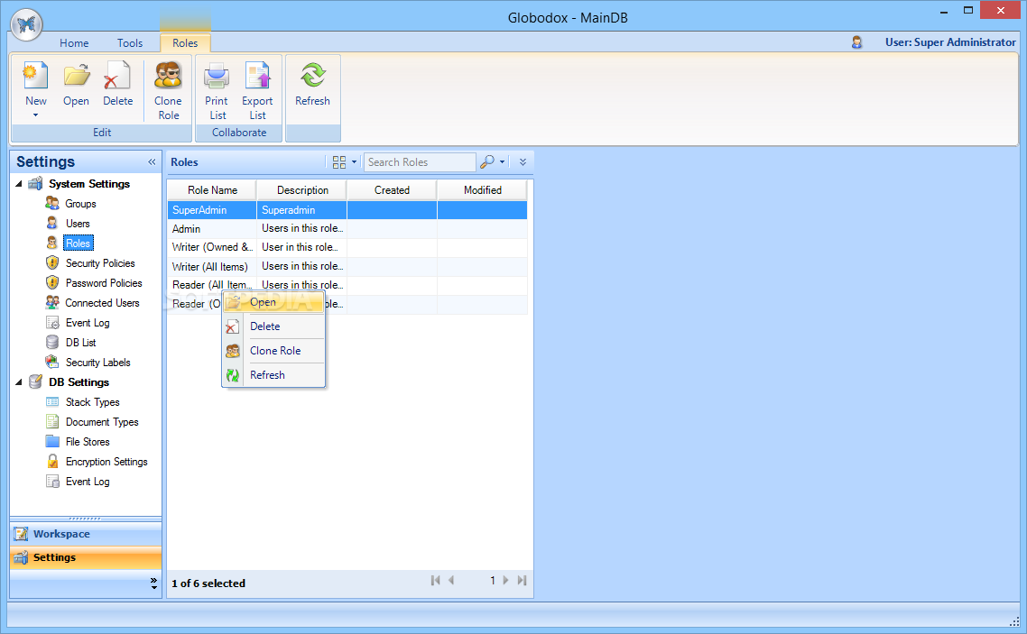The image size is (1027, 634).
Task: Open the search options dropdown arrow
Action: [x=503, y=161]
